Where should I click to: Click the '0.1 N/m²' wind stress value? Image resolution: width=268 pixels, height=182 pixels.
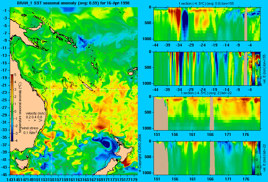click(x=30, y=132)
